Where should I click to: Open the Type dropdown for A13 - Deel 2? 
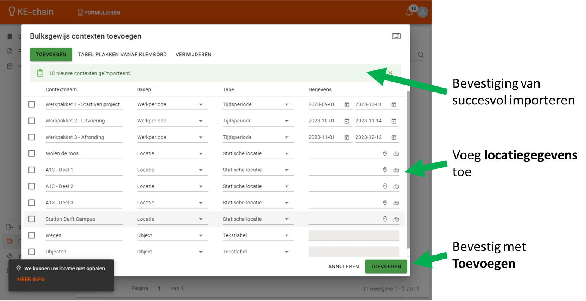tap(287, 186)
